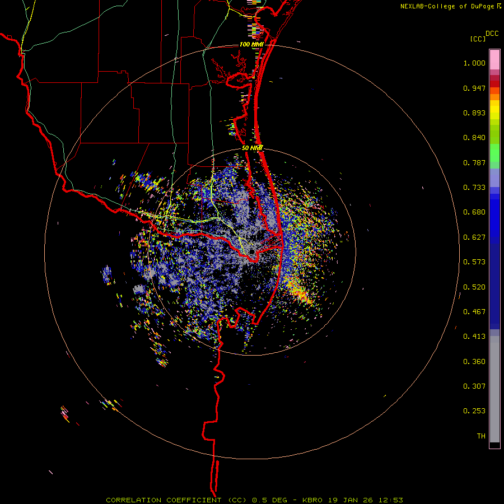Click the [CC] units label
This screenshot has width=504, height=504.
[478, 39]
